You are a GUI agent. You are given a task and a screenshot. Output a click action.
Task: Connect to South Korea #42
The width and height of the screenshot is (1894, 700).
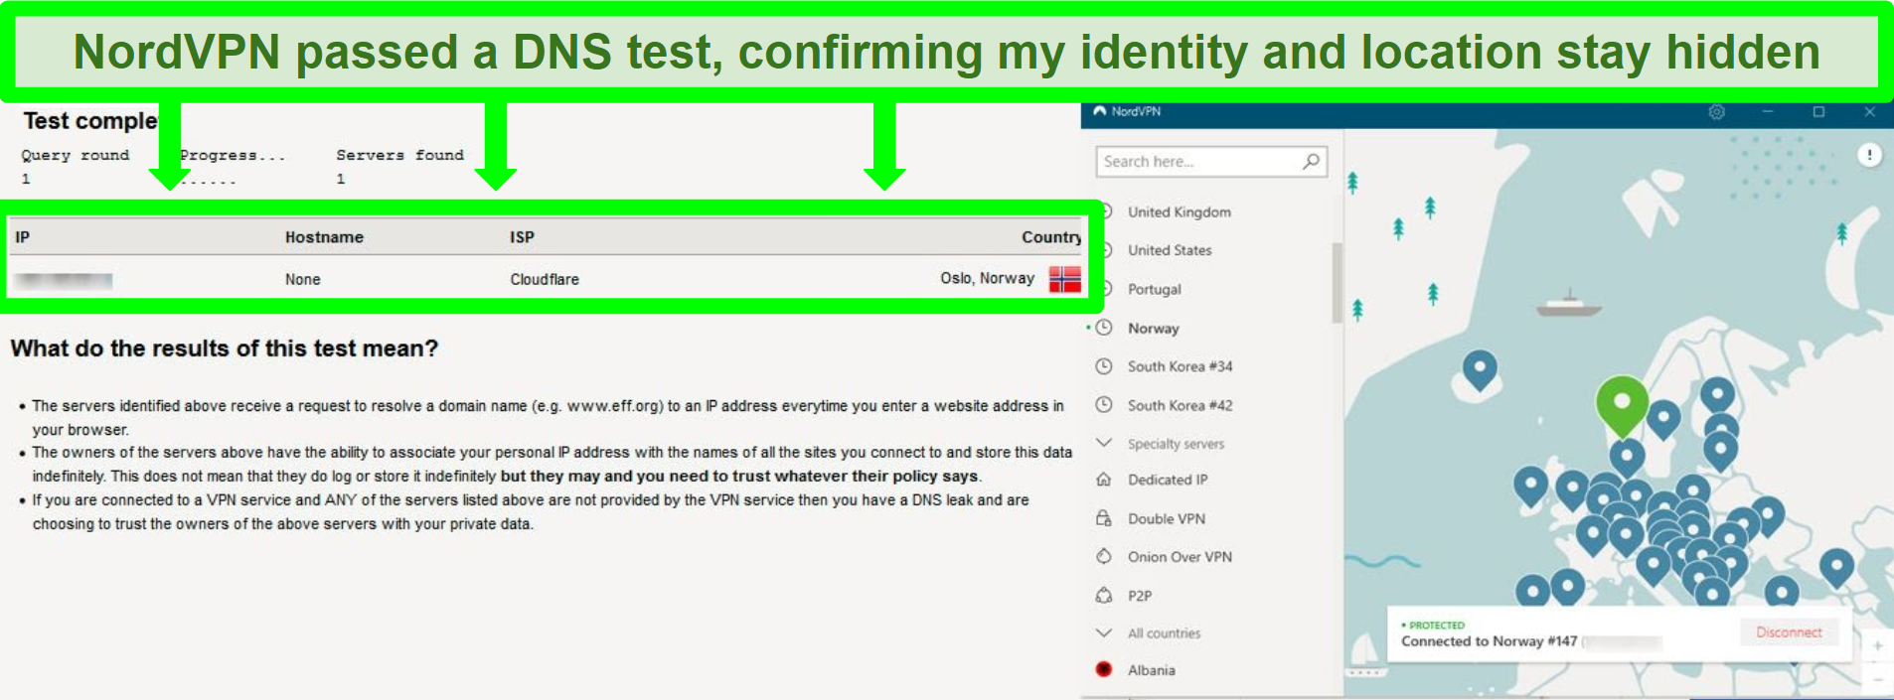click(1180, 405)
